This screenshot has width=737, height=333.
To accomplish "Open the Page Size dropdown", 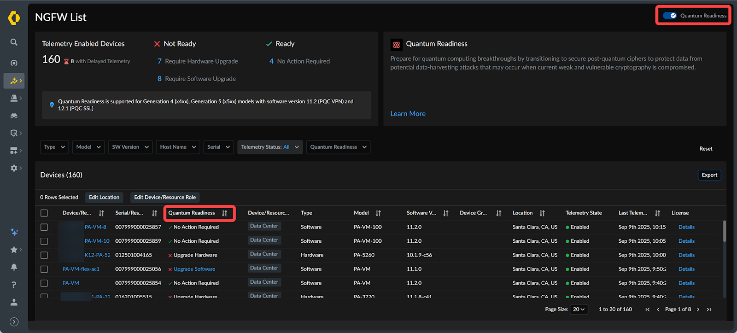I will pos(579,310).
